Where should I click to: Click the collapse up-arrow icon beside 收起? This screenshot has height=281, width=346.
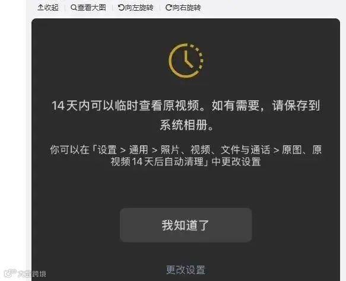click(40, 8)
